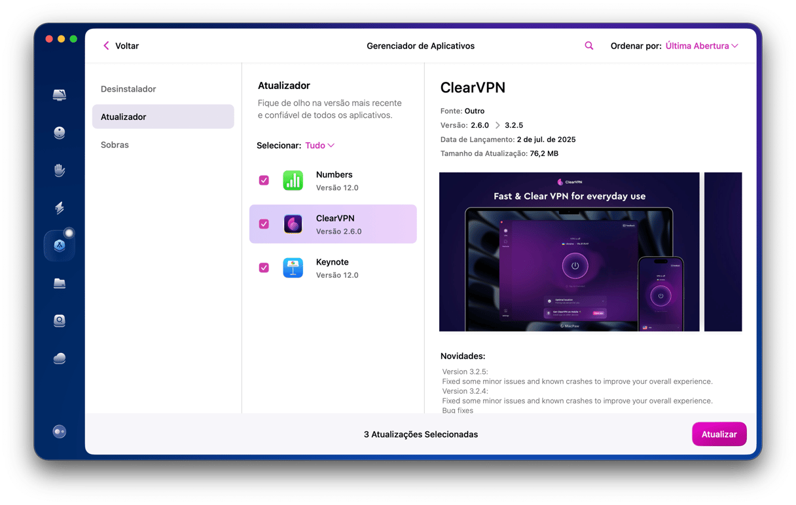Go back with the Voltar button
This screenshot has width=796, height=505.
coord(120,46)
